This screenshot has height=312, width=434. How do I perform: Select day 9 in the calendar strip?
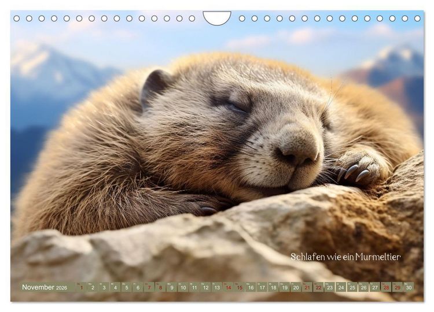coord(172,287)
